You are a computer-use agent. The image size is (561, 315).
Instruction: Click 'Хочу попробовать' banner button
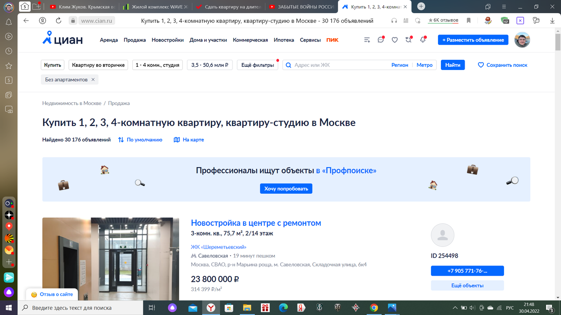point(286,189)
